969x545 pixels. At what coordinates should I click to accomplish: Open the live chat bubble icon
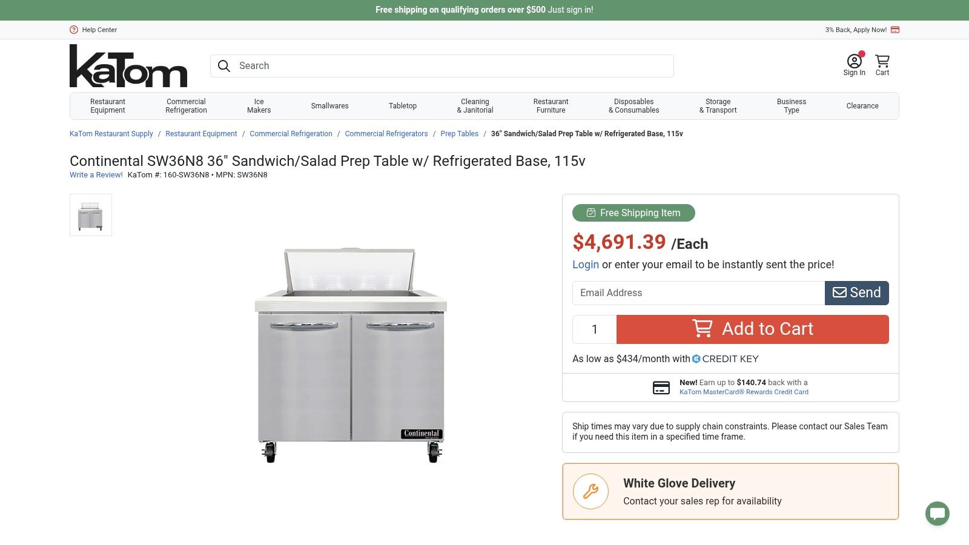coord(937,514)
